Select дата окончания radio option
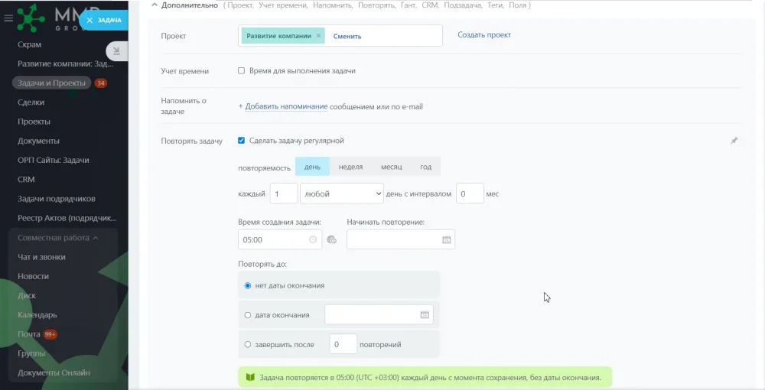 coord(247,315)
